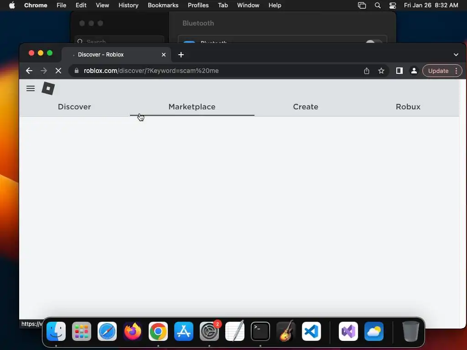Toggle Chrome side panel
Viewport: 467px width, 350px height.
click(400, 71)
